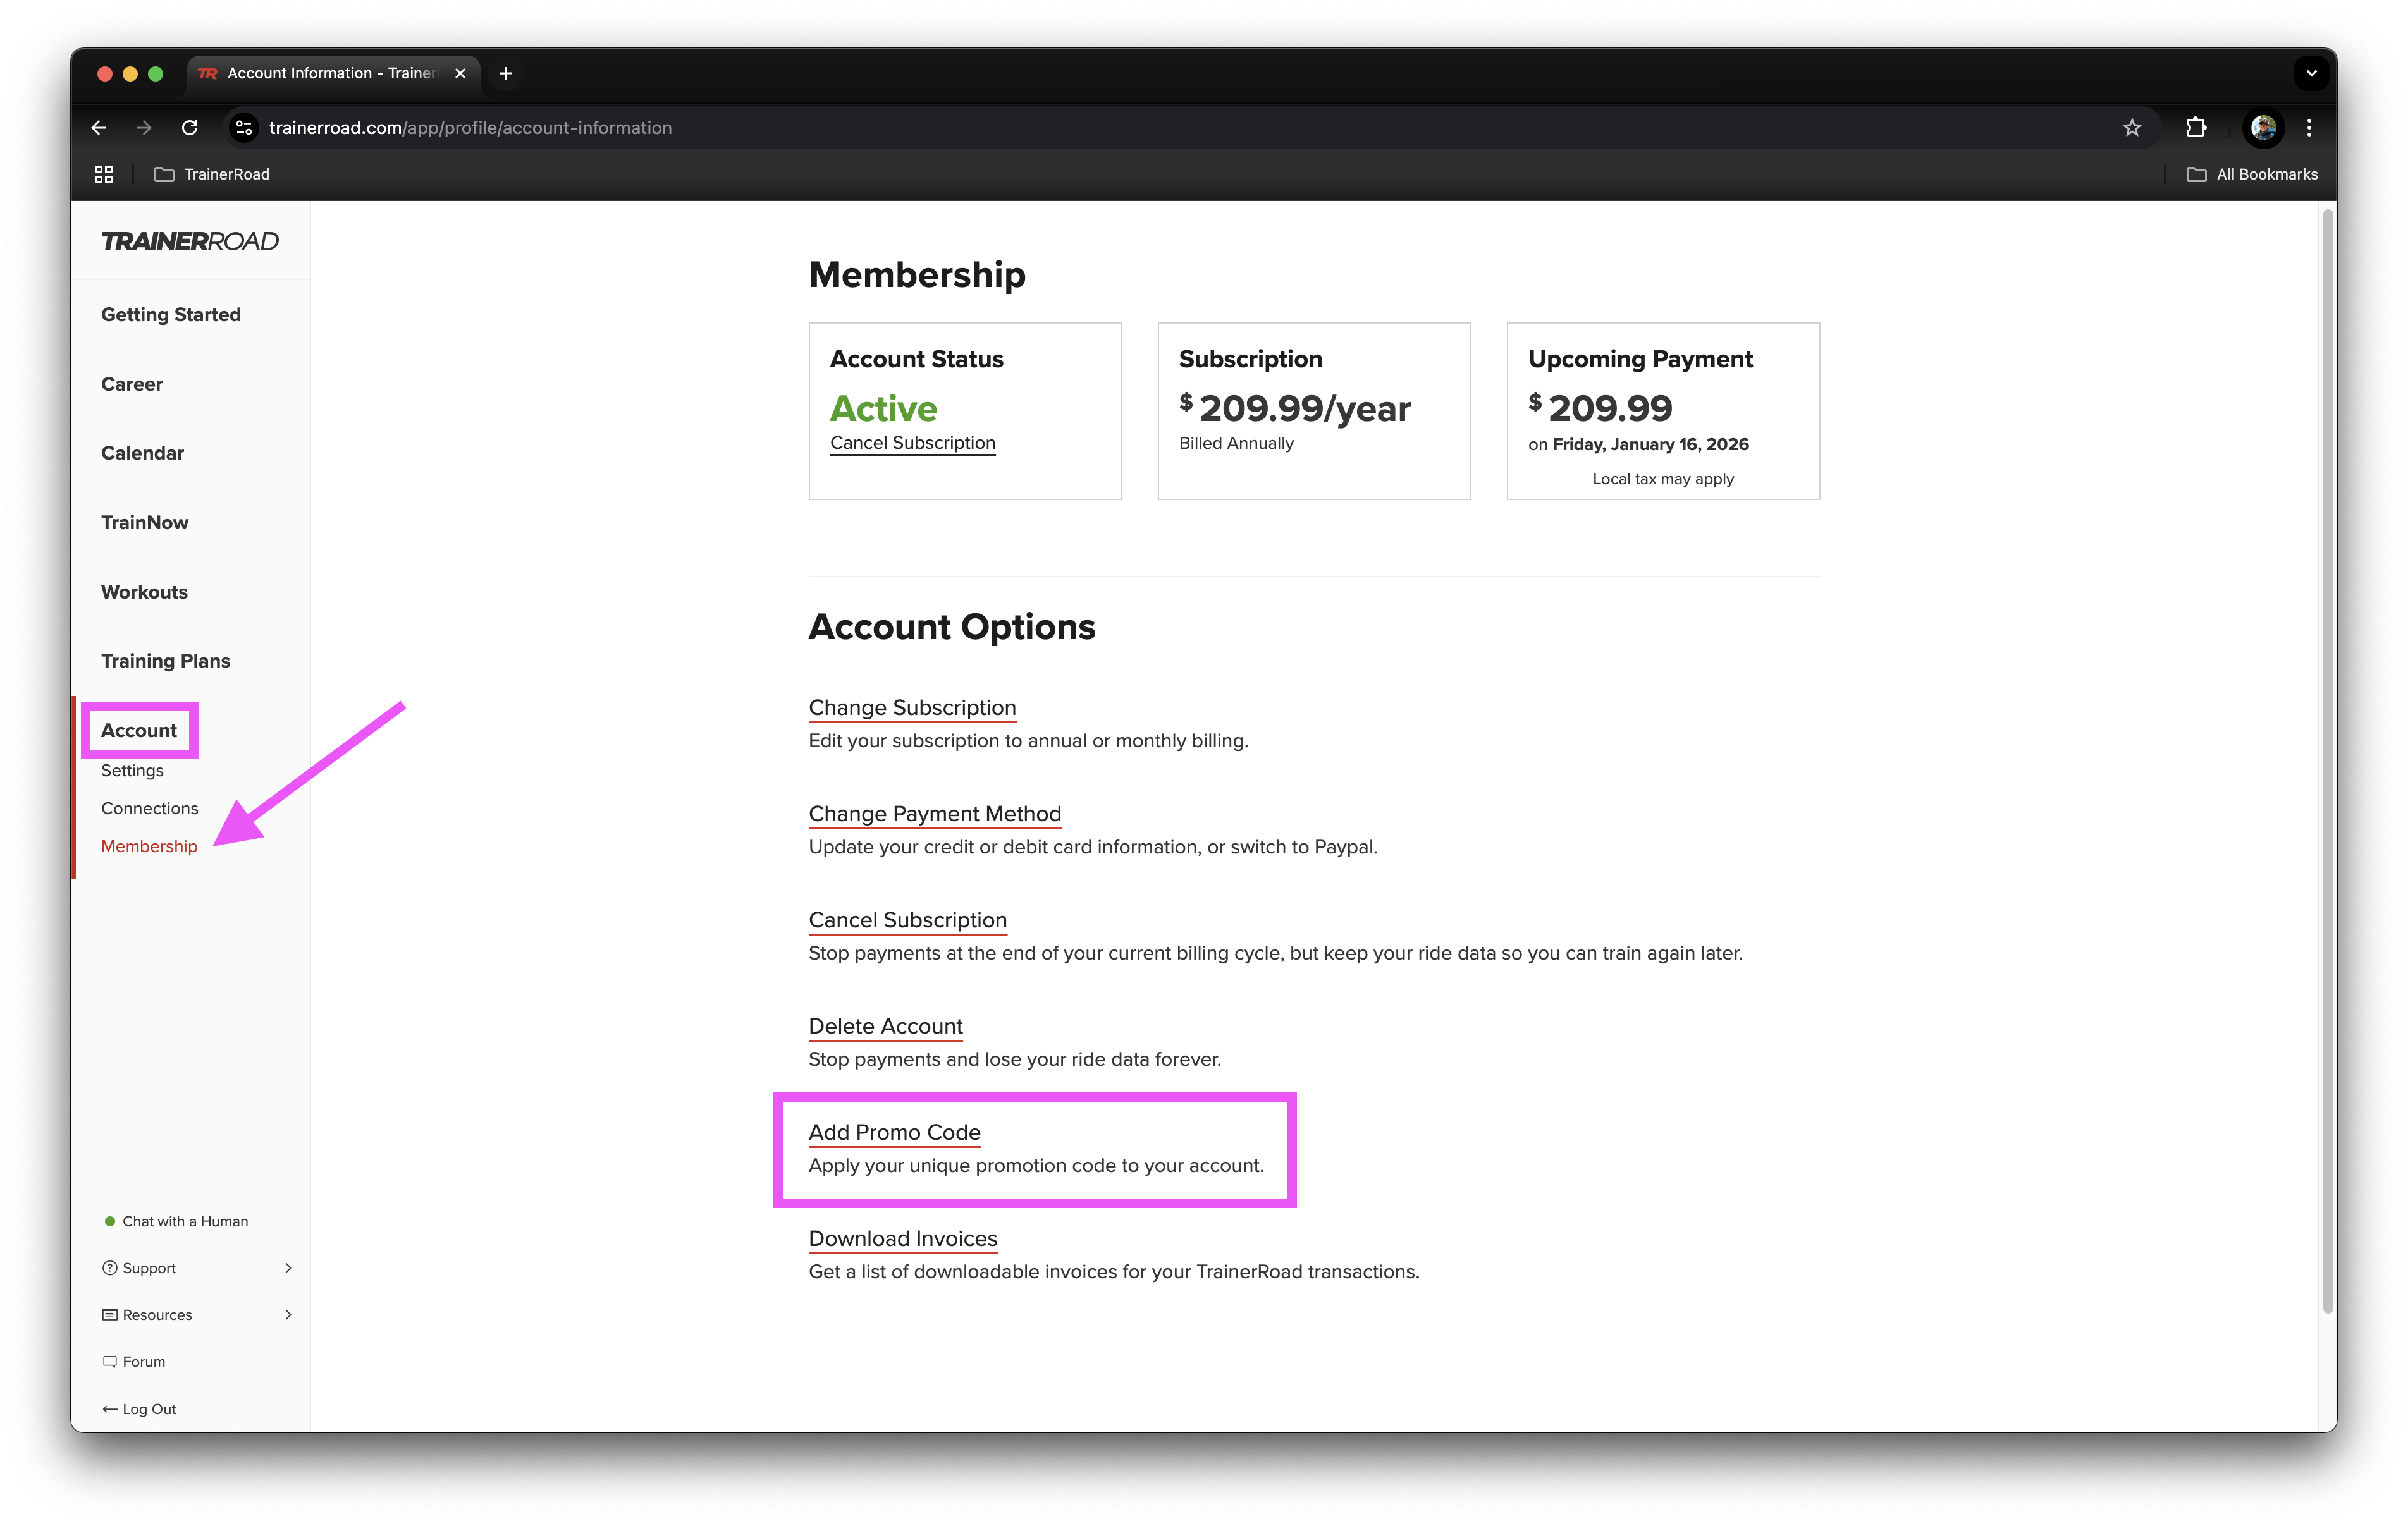This screenshot has height=1526, width=2408.
Task: Reload the page
Action: tap(189, 128)
